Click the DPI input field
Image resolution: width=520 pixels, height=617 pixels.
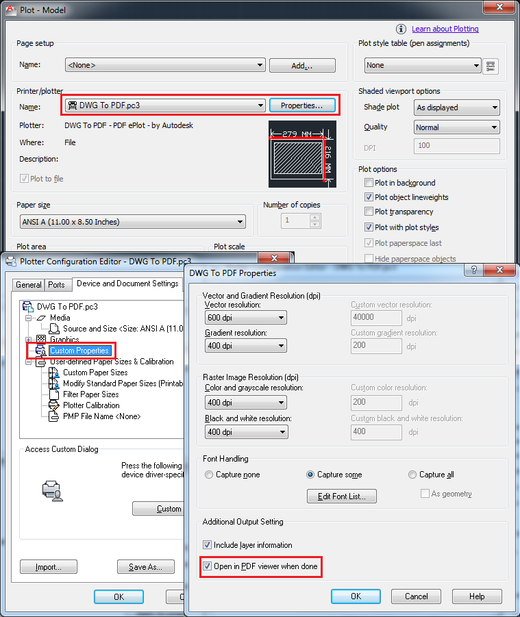(x=456, y=146)
